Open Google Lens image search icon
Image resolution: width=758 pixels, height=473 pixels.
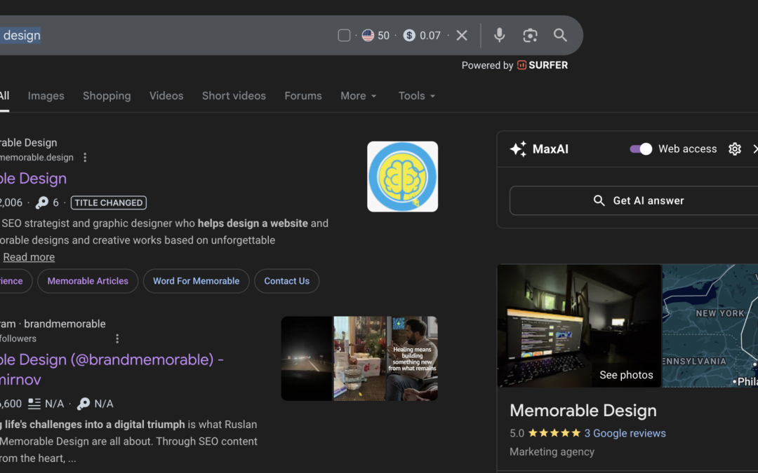click(x=530, y=35)
